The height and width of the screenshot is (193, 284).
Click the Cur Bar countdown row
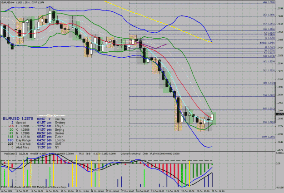(x=51, y=119)
